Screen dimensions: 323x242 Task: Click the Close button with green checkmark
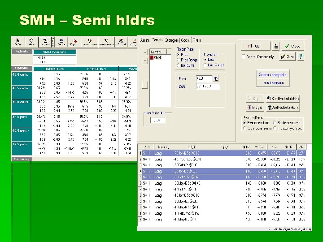292,46
